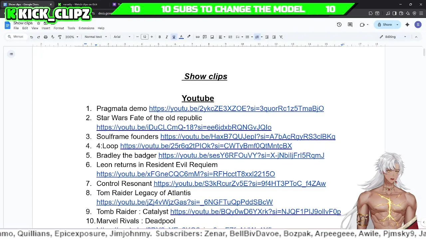Click the Undo arrow in the toolbar

point(31,37)
